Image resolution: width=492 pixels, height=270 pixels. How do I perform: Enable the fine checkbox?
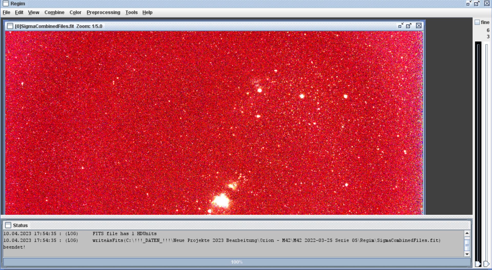click(x=477, y=22)
